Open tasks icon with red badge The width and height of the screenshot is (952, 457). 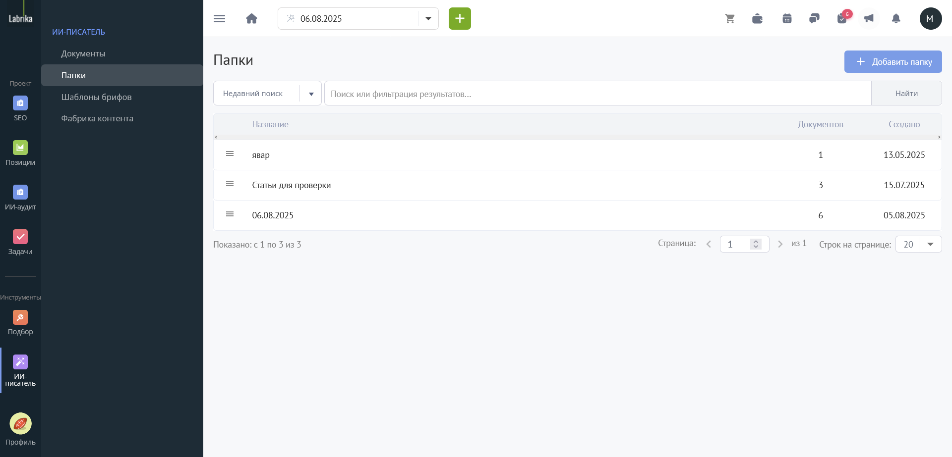(842, 18)
